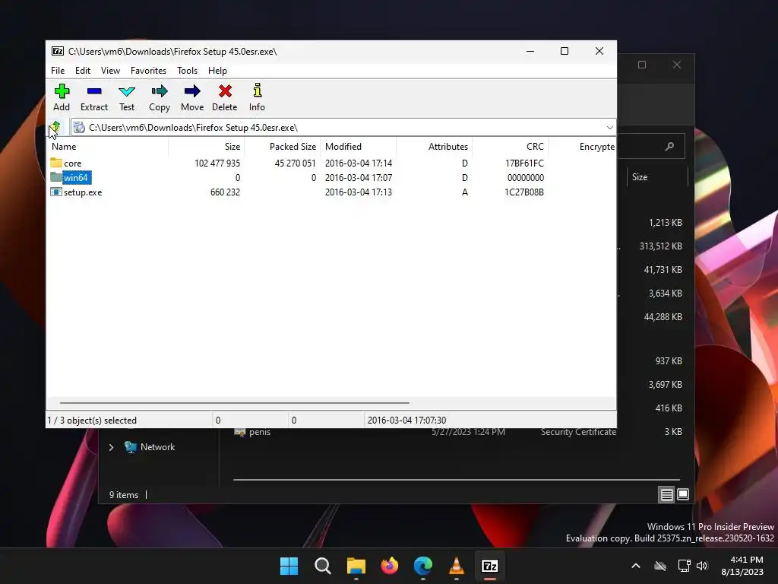Show hidden system tray icons
Image resolution: width=778 pixels, height=584 pixels.
(x=636, y=566)
